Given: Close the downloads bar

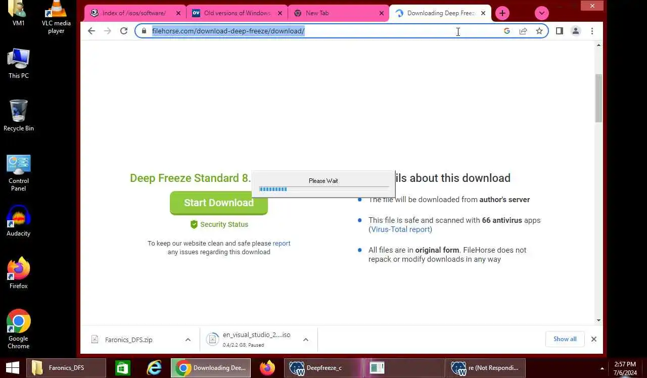Looking at the screenshot, I should (594, 339).
